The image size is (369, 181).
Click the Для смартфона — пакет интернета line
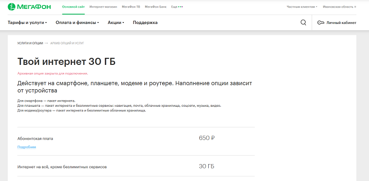[47, 101]
